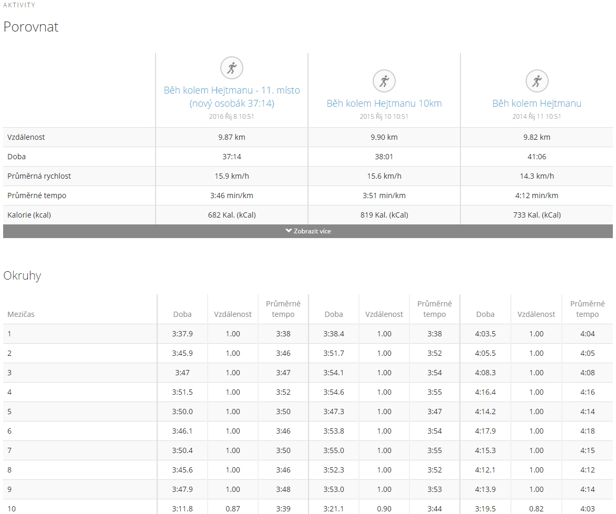The width and height of the screenshot is (616, 514).
Task: Select the 'Vzdálenost' row label in comparison table
Action: point(26,137)
